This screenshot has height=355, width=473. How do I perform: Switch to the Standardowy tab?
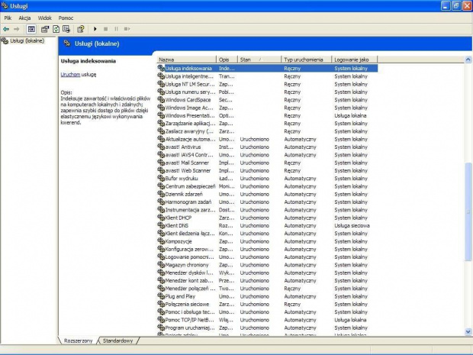[x=117, y=340]
